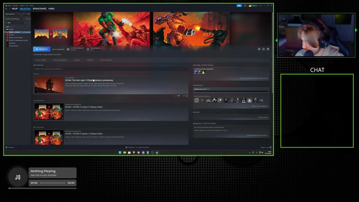Collapse the GRY category
The image size is (359, 202).
pyautogui.click(x=5, y=27)
